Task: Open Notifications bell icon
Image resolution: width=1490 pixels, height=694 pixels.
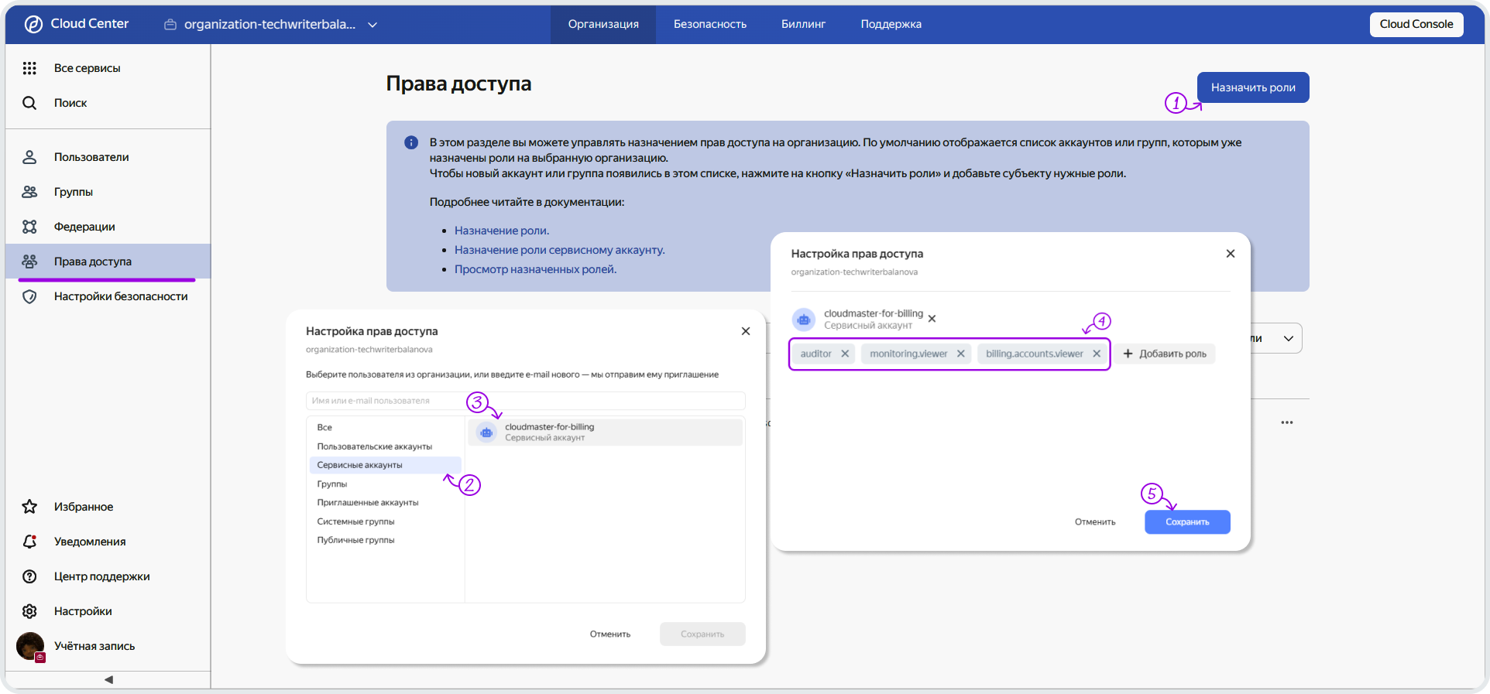Action: tap(29, 542)
